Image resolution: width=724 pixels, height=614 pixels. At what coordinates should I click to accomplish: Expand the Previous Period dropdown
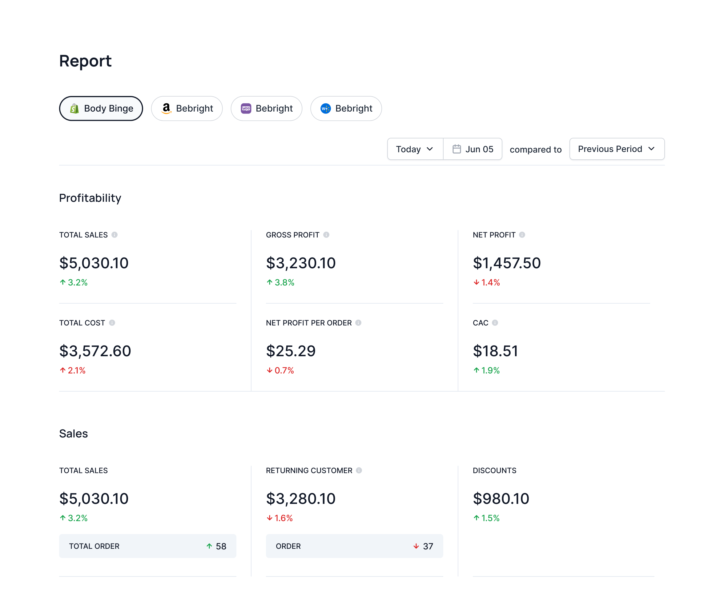click(x=616, y=149)
